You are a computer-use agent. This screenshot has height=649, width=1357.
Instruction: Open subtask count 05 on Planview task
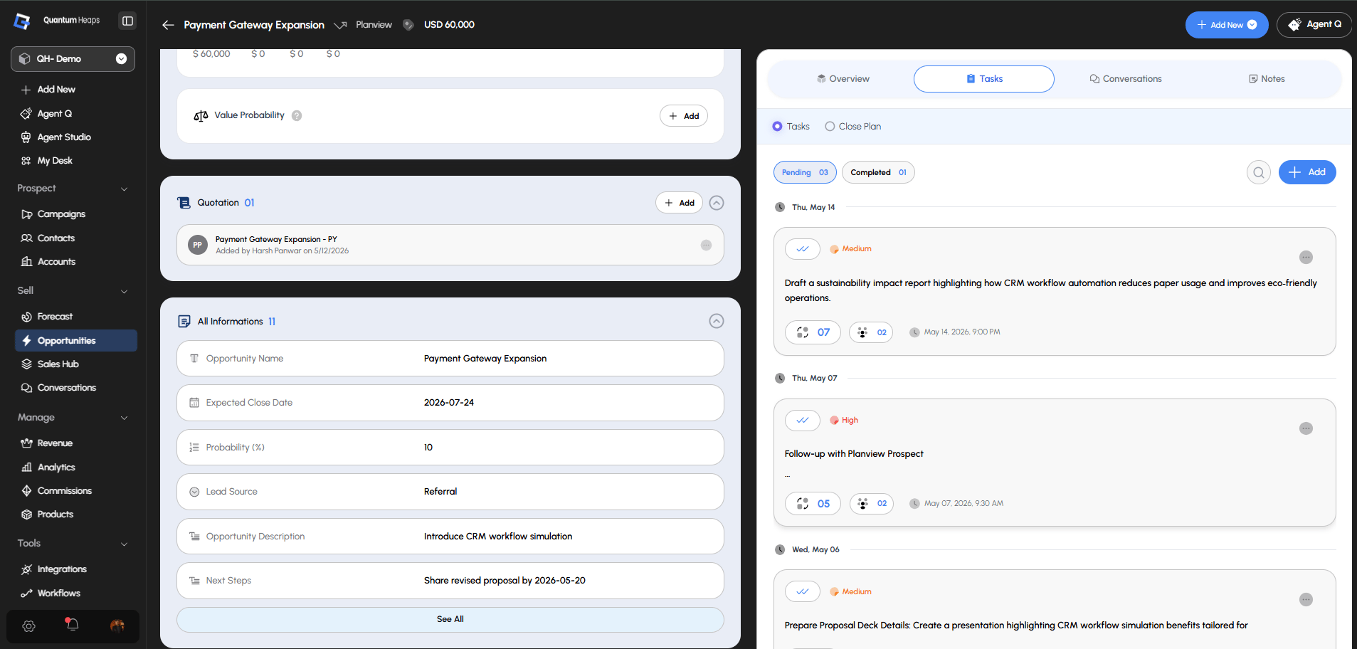point(813,504)
